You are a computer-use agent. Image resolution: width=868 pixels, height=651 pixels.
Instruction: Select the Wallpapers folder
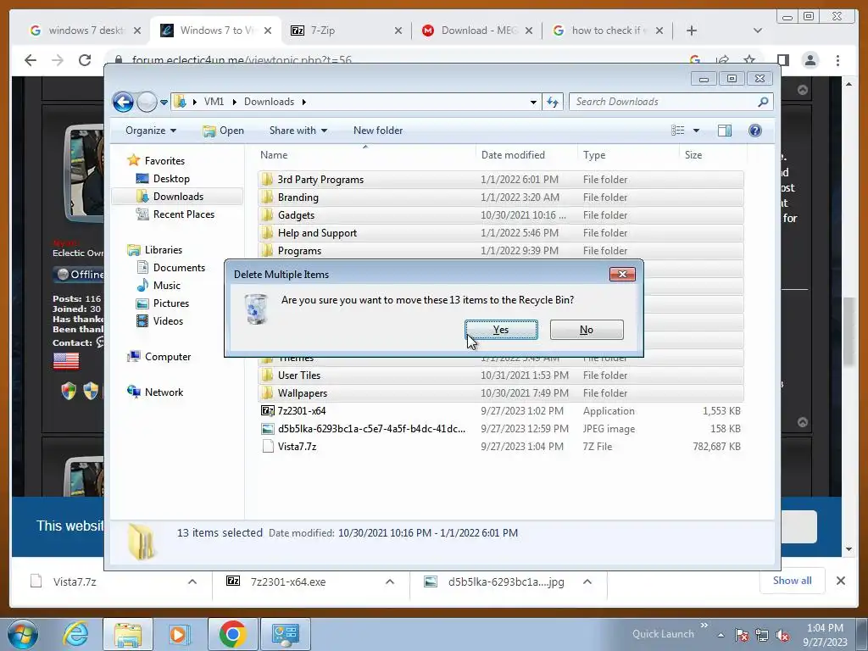[500, 393]
